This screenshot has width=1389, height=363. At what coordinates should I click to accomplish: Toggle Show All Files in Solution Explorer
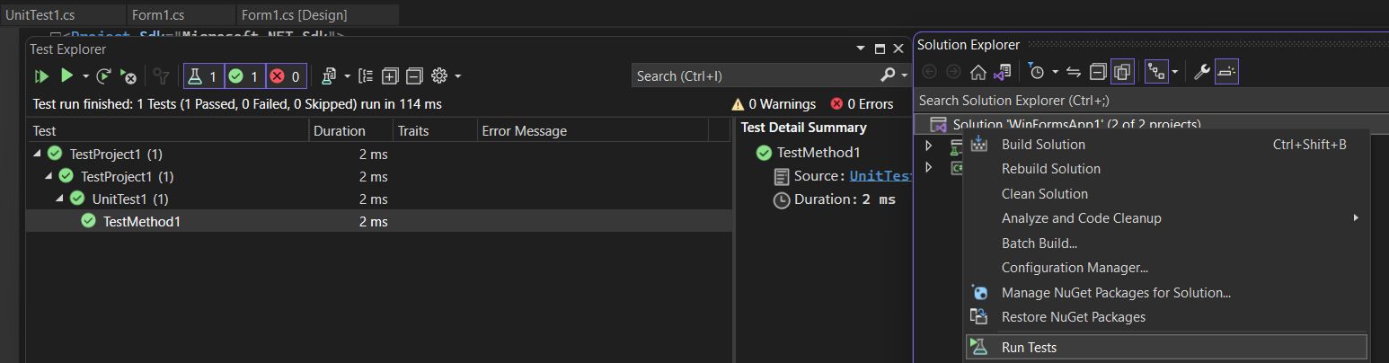pyautogui.click(x=1122, y=72)
